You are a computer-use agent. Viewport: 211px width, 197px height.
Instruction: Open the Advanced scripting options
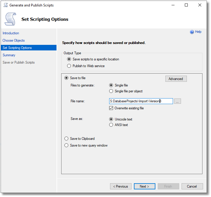click(176, 79)
